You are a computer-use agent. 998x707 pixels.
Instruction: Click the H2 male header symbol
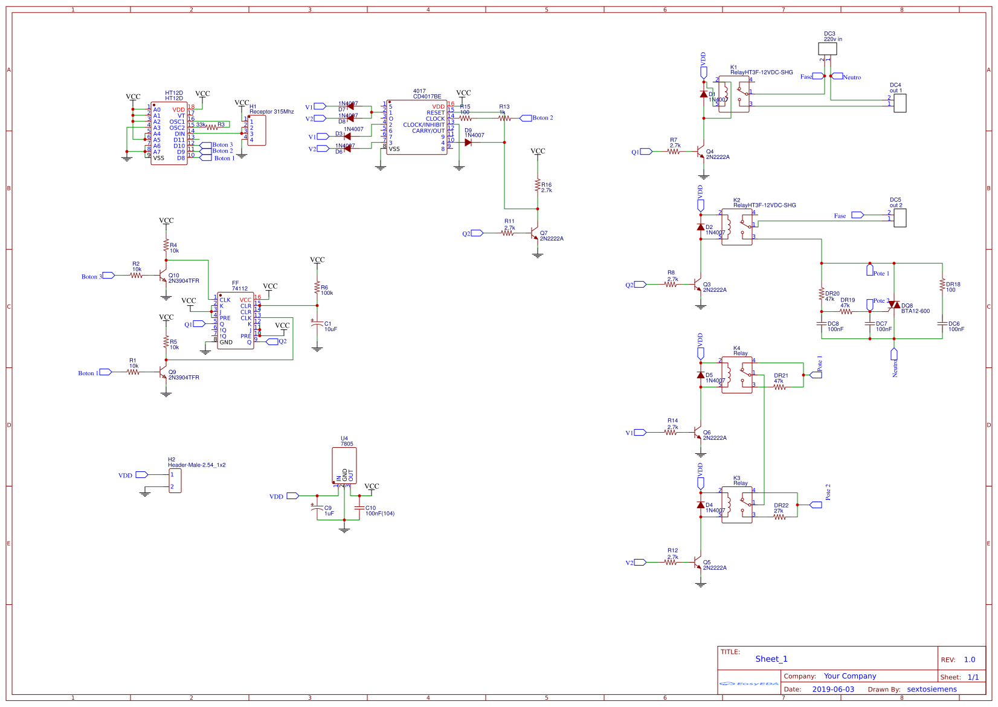[x=175, y=480]
